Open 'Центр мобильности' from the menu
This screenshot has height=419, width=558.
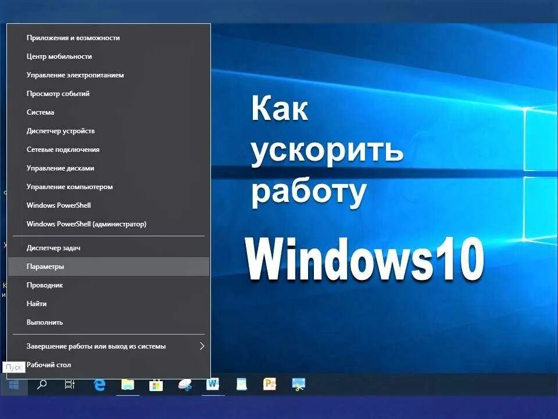pos(109,56)
